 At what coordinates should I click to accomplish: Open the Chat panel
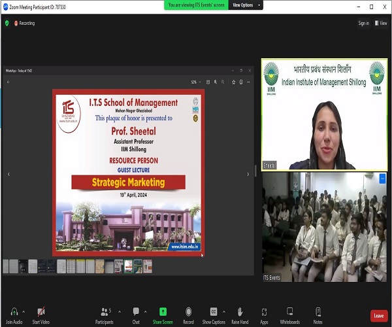click(x=136, y=315)
